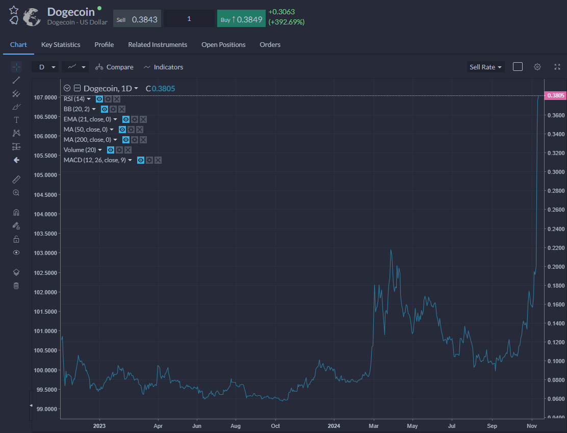
Task: Open the D timeframe dropdown
Action: pyautogui.click(x=44, y=67)
